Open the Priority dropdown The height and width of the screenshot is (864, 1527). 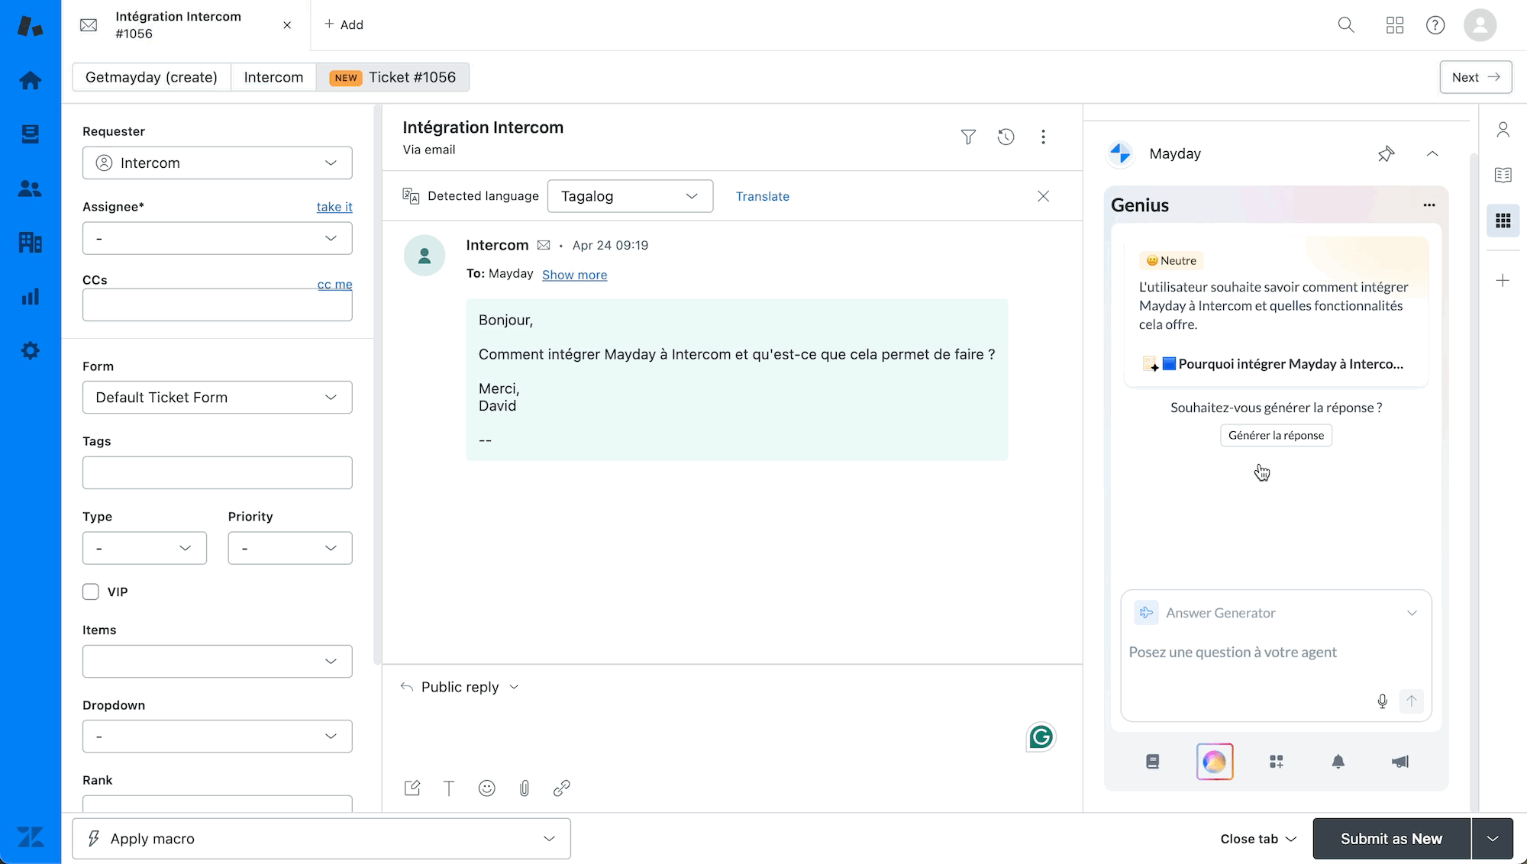[289, 547]
